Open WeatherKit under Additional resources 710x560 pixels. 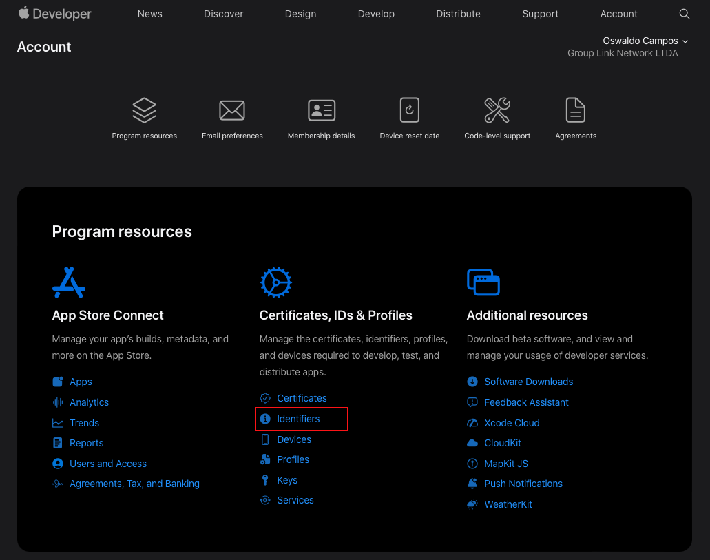point(508,504)
